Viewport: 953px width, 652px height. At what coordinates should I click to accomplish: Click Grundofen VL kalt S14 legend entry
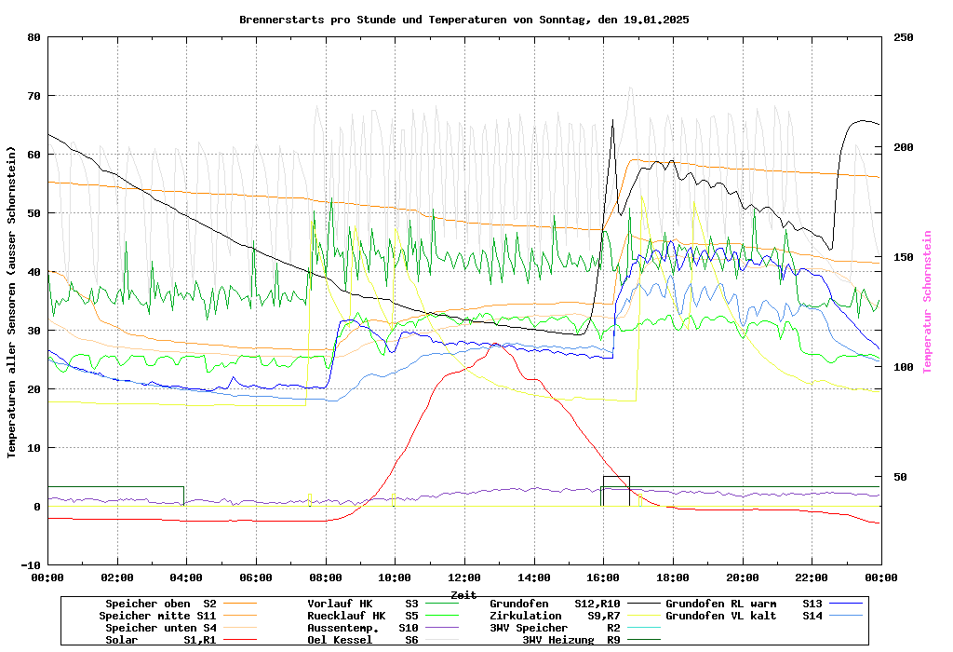coord(744,616)
